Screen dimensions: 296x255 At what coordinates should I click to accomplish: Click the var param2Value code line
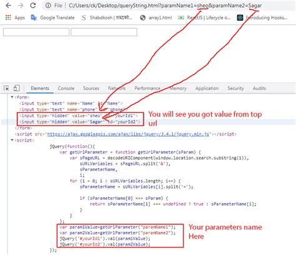click(117, 233)
